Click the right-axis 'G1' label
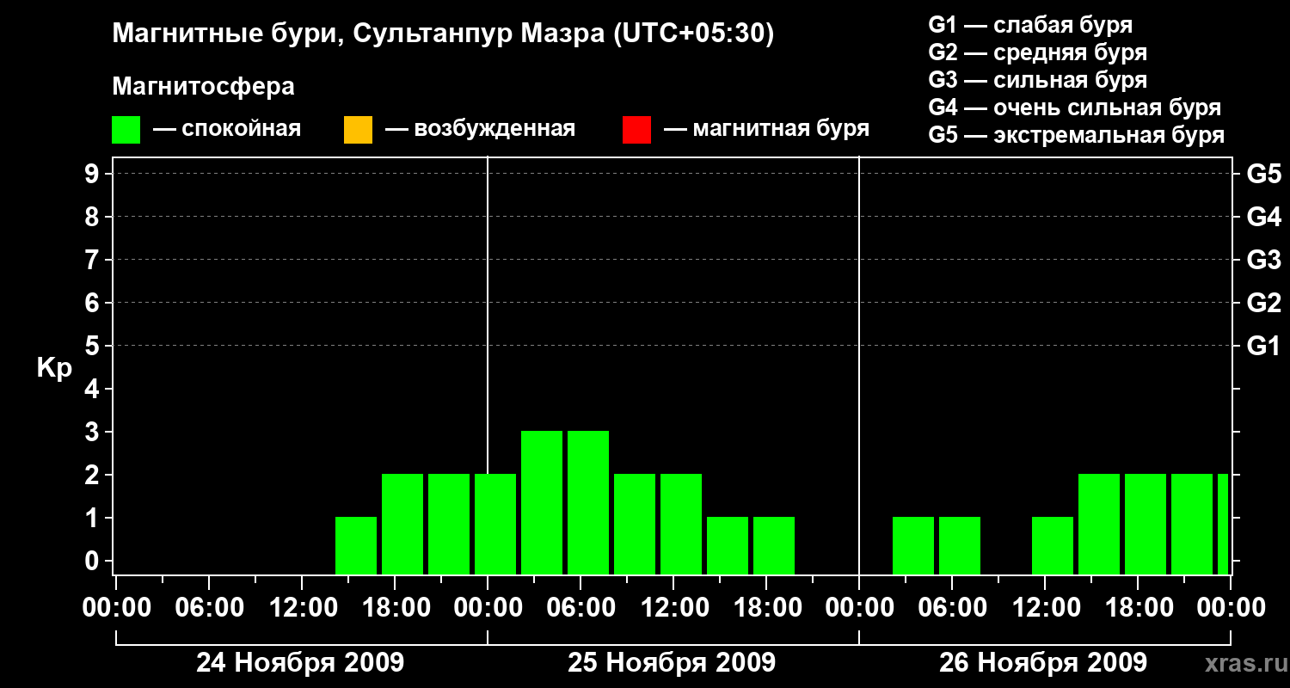1290x688 pixels. click(x=1263, y=346)
